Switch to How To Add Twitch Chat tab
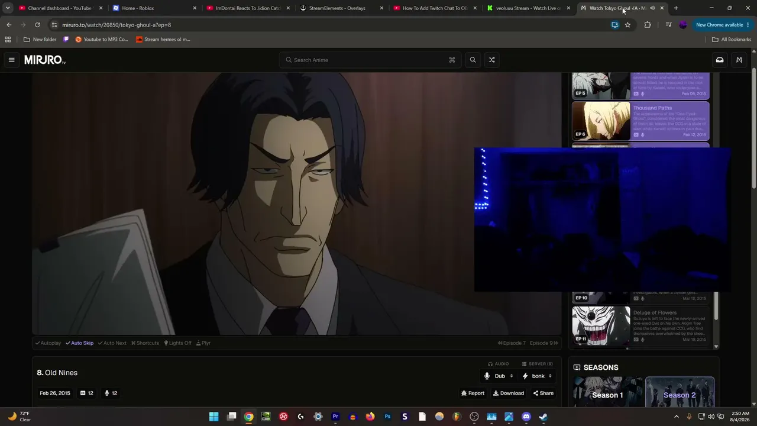 pos(435,8)
